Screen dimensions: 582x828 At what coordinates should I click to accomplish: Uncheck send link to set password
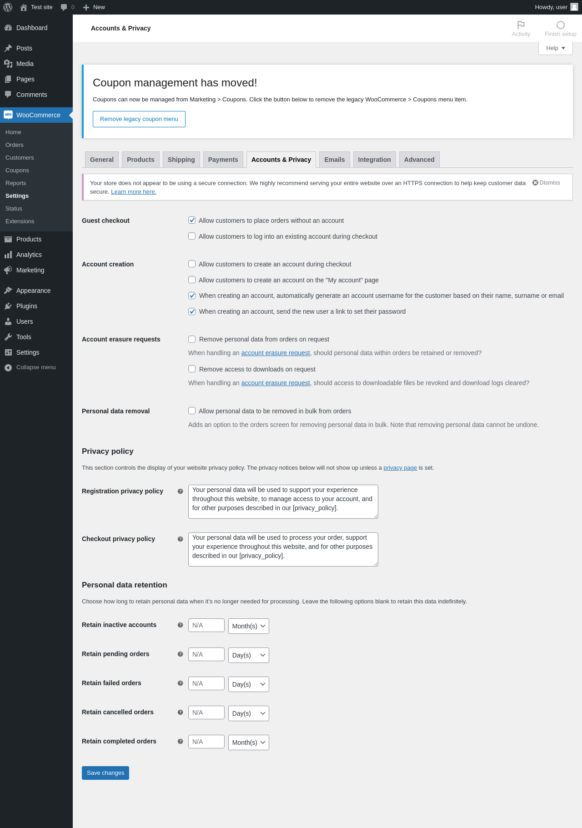[192, 311]
